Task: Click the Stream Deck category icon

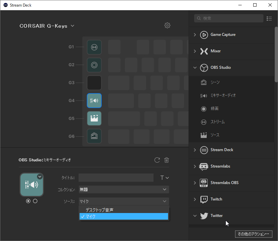Action: coord(204,150)
